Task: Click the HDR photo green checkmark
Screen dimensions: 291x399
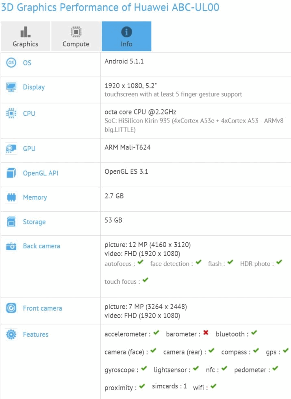Action: (279, 262)
